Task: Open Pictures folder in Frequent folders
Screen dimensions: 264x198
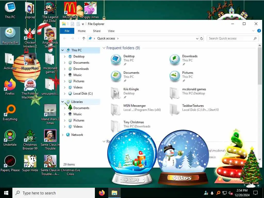Action: tap(181, 76)
